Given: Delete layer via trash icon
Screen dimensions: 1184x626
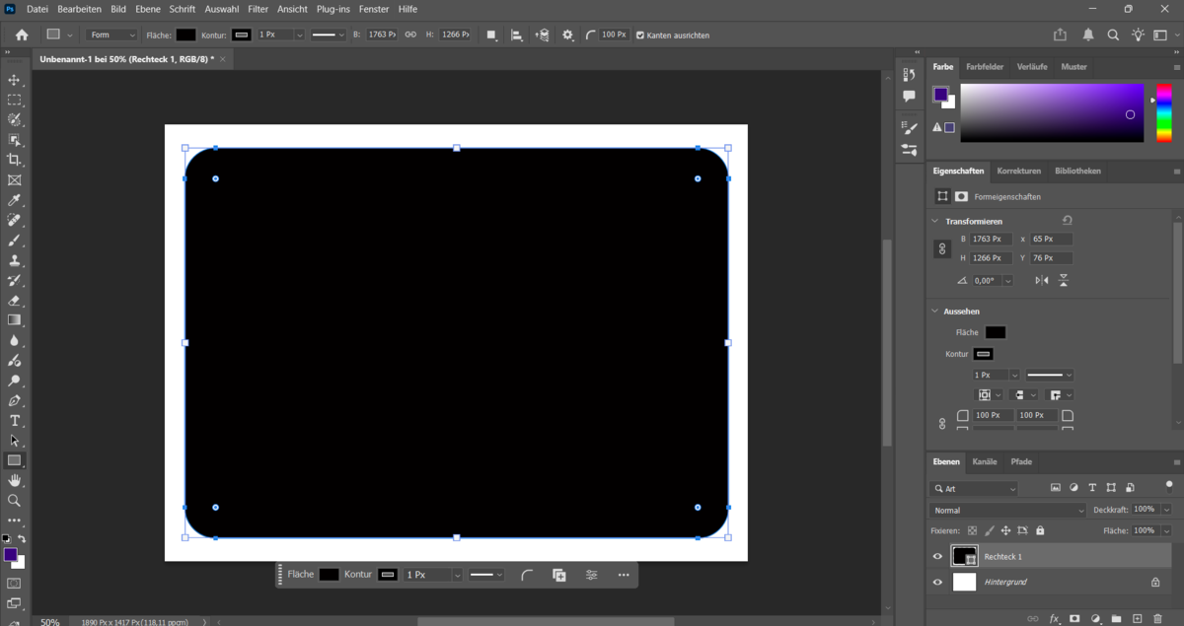Looking at the screenshot, I should point(1157,618).
